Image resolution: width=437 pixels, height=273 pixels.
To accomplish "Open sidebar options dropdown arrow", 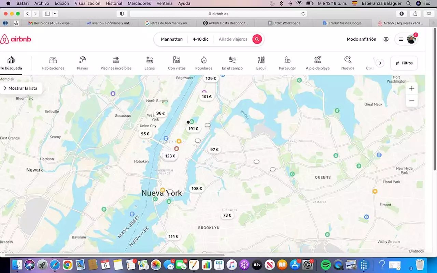I will 55,14.
